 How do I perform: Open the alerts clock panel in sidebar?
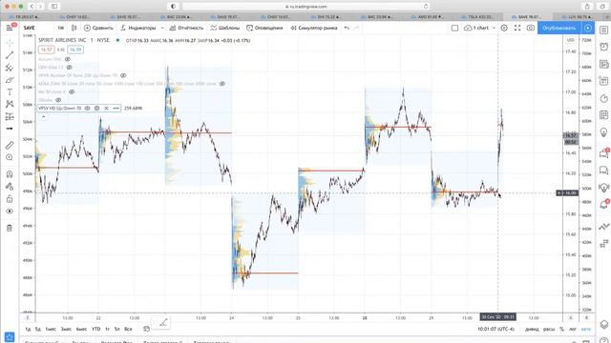[x=603, y=47]
